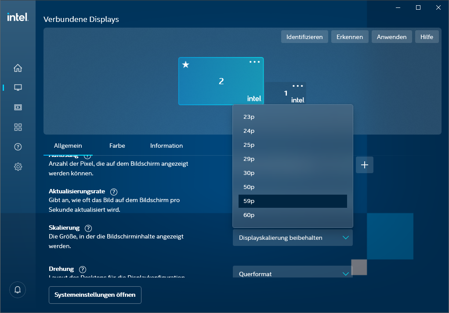Open the Settings gear icon in sidebar
This screenshot has width=449, height=313.
(x=18, y=167)
